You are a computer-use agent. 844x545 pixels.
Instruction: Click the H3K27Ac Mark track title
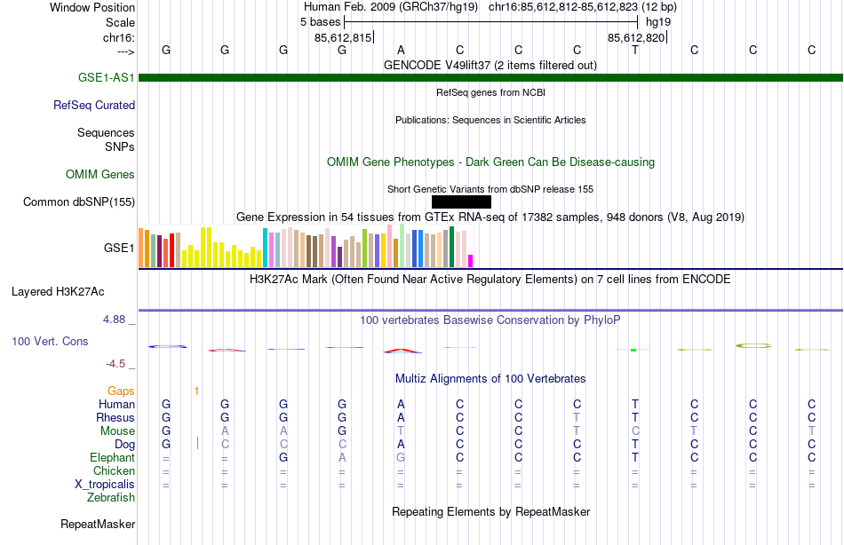pos(490,280)
